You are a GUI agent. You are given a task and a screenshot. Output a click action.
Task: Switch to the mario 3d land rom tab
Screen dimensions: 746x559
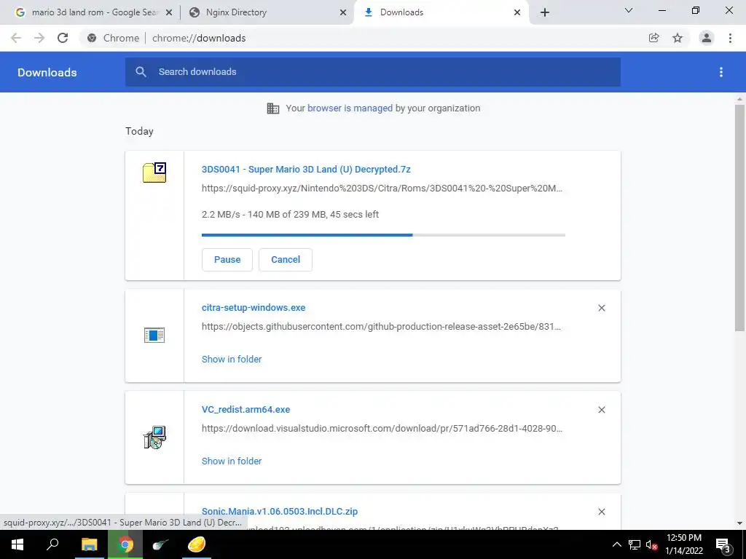coord(95,12)
